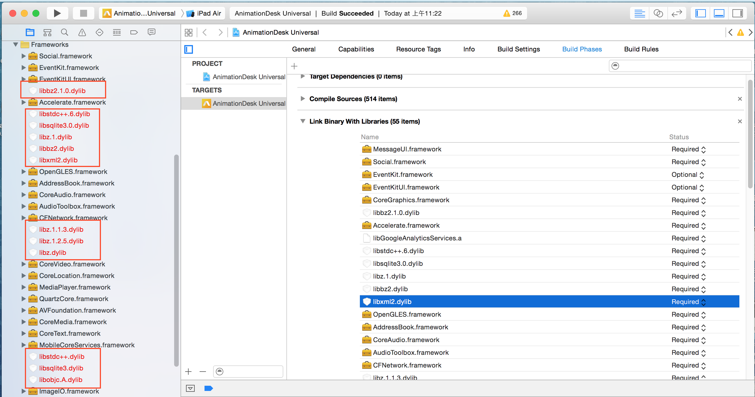Click the build phases filter field
This screenshot has width=755, height=397.
click(x=680, y=66)
